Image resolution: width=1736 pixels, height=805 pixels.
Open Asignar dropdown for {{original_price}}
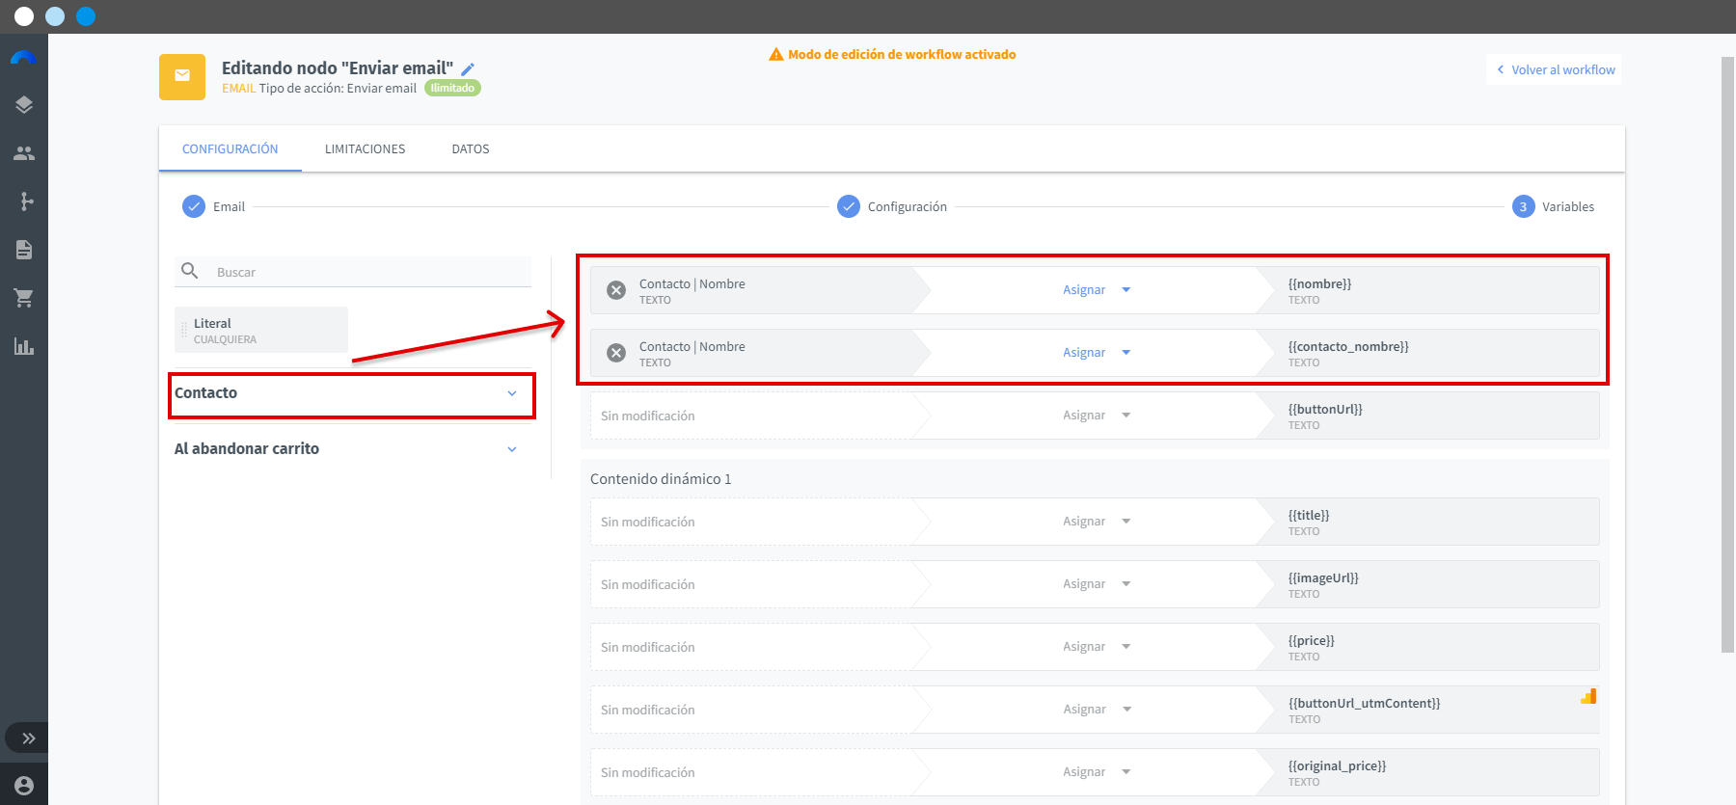[x=1097, y=772]
